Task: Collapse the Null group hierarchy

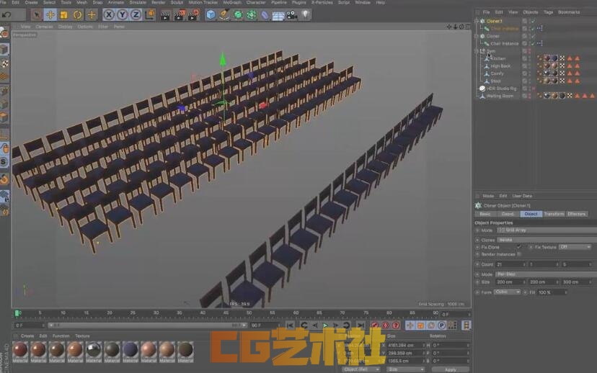Action: click(477, 51)
